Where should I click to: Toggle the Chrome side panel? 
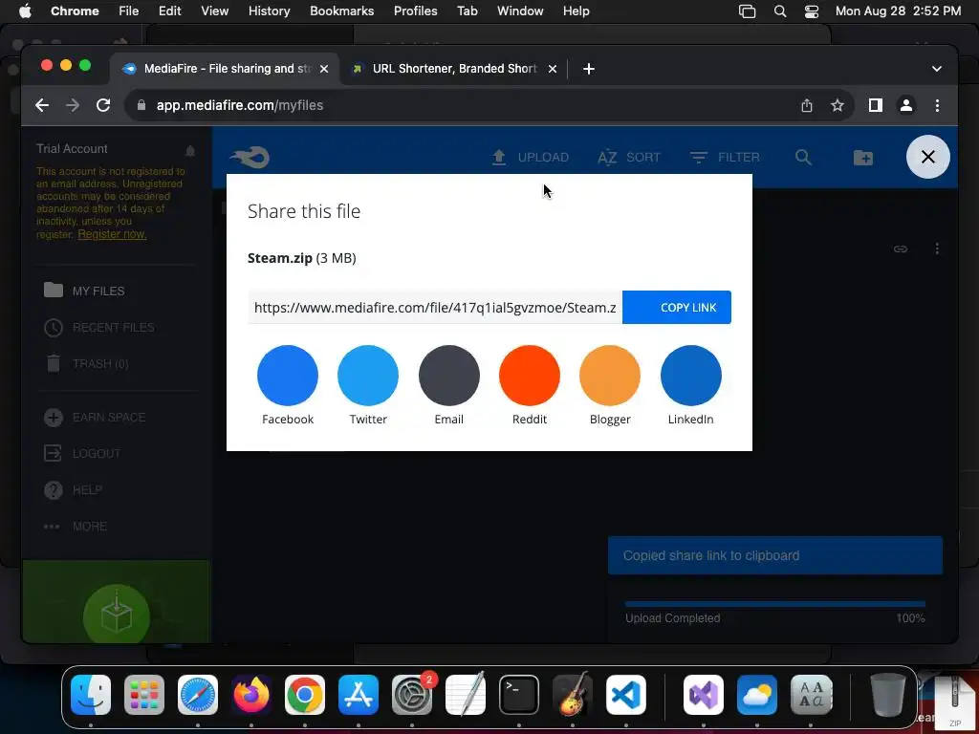point(876,105)
